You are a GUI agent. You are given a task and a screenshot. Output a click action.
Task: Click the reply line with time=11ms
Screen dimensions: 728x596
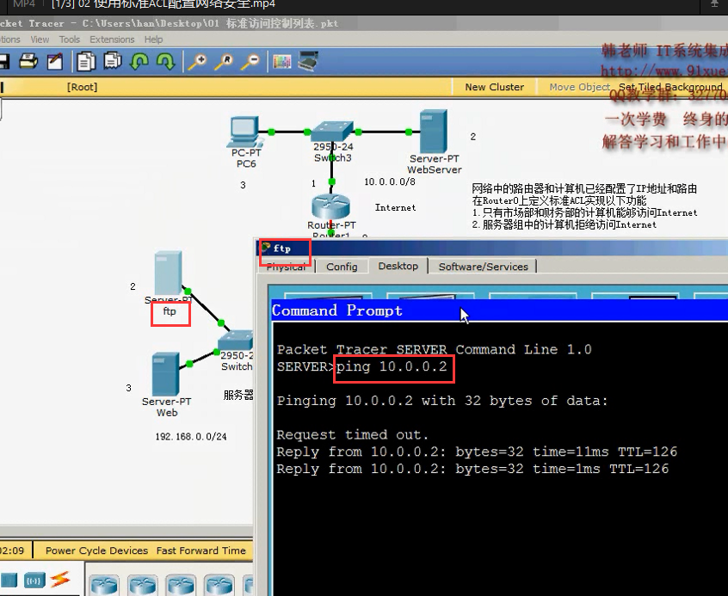coord(477,452)
